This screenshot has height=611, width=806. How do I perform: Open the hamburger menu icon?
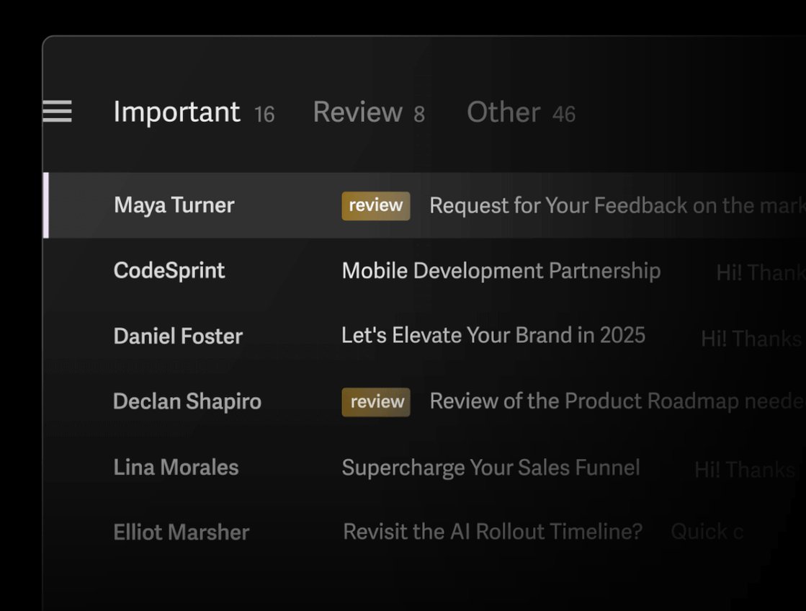point(57,112)
